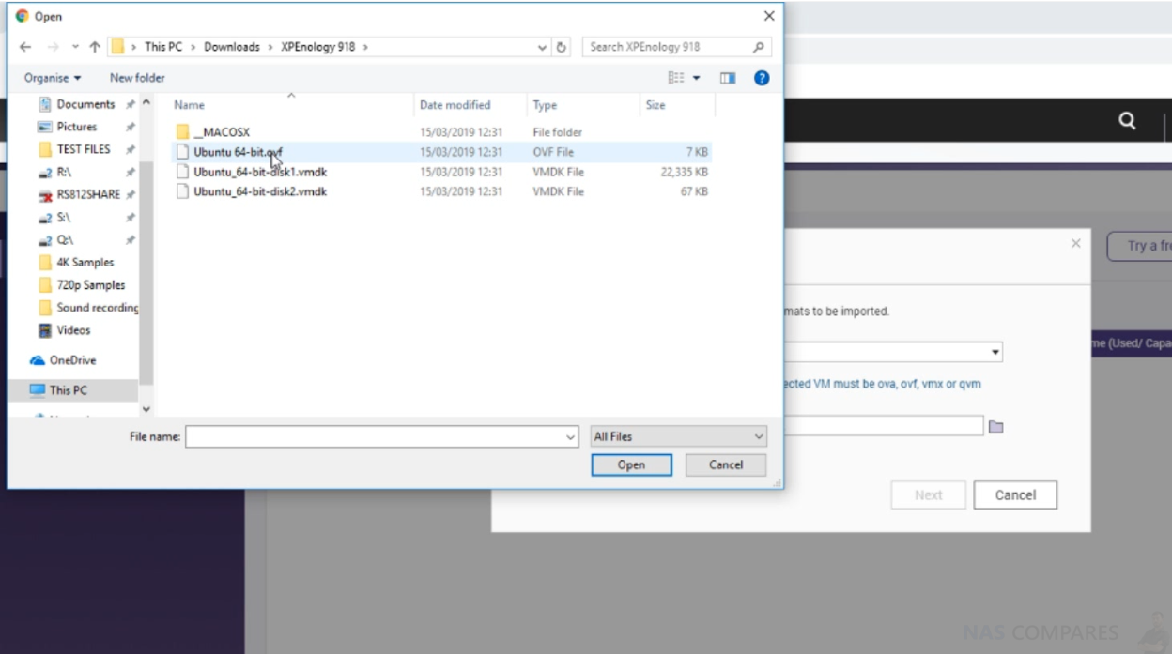
Task: Select This PC in the navigation pane
Action: click(69, 390)
